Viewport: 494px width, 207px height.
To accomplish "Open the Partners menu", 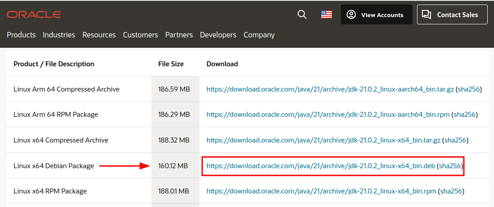I will click(179, 35).
